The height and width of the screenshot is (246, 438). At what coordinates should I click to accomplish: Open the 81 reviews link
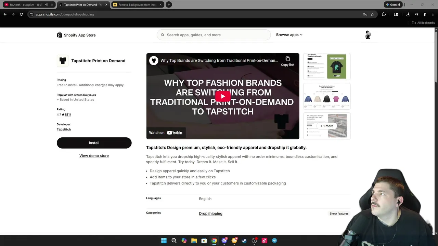[68, 114]
